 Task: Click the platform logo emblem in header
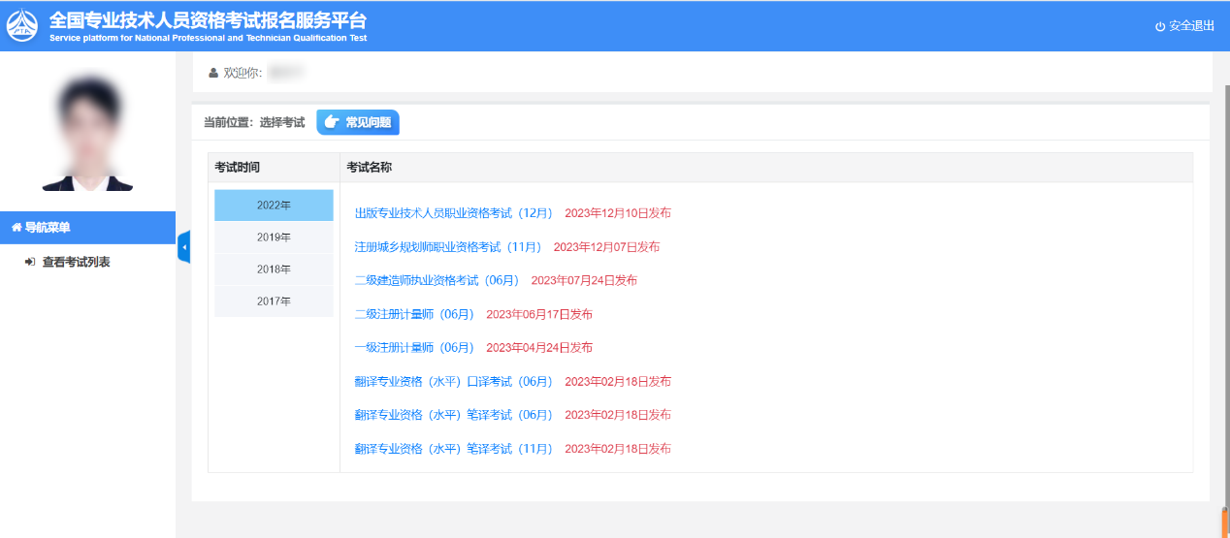click(x=22, y=26)
